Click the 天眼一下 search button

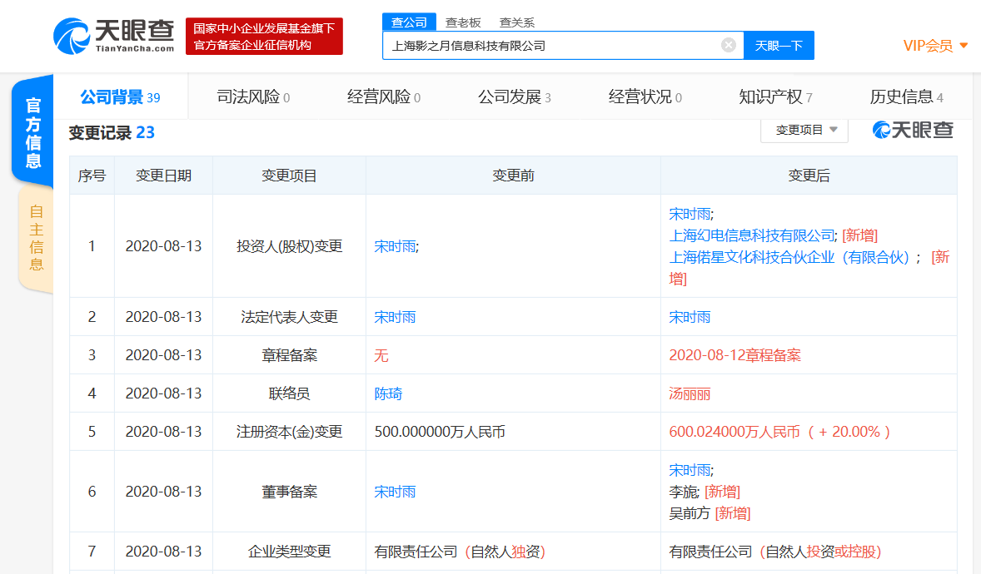[779, 46]
